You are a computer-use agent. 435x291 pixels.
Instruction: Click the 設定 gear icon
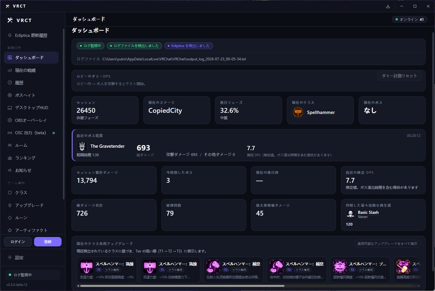[x=10, y=257]
